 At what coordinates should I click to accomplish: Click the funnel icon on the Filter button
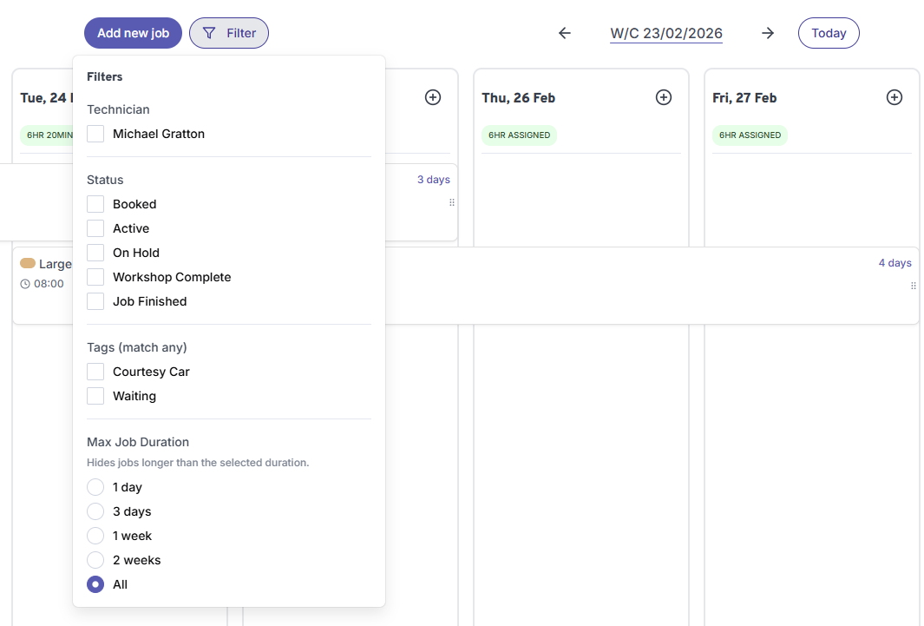pyautogui.click(x=209, y=33)
